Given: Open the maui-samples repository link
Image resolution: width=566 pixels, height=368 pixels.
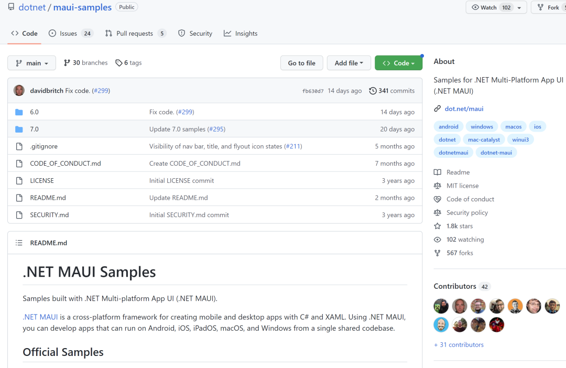Looking at the screenshot, I should [x=82, y=7].
